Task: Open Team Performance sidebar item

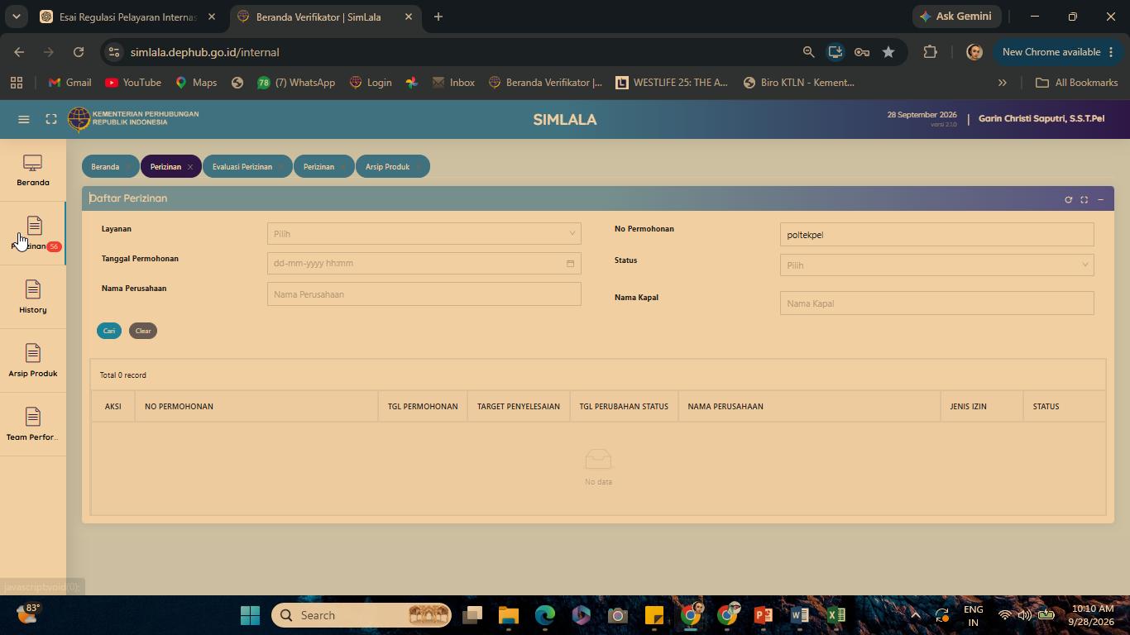Action: [33, 425]
